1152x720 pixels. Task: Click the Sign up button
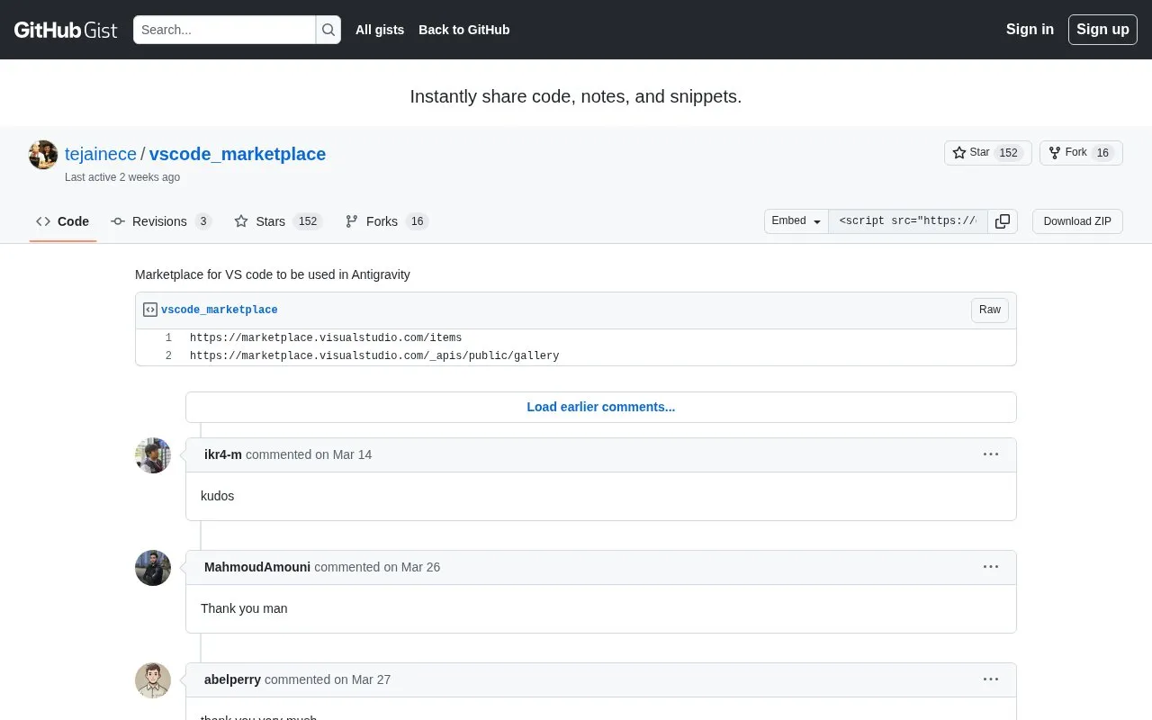pos(1102,30)
